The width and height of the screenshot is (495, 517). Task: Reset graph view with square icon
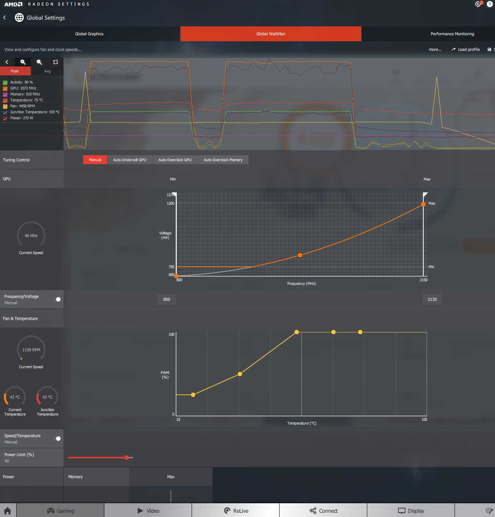(x=55, y=62)
